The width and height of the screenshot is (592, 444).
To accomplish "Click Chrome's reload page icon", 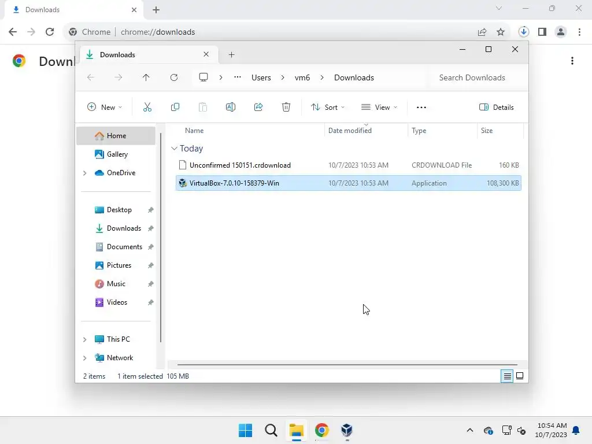I will pyautogui.click(x=50, y=32).
